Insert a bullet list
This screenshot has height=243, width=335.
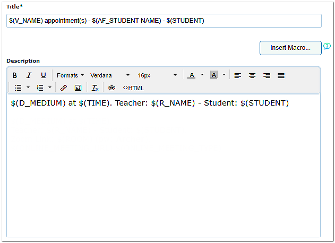[18, 88]
